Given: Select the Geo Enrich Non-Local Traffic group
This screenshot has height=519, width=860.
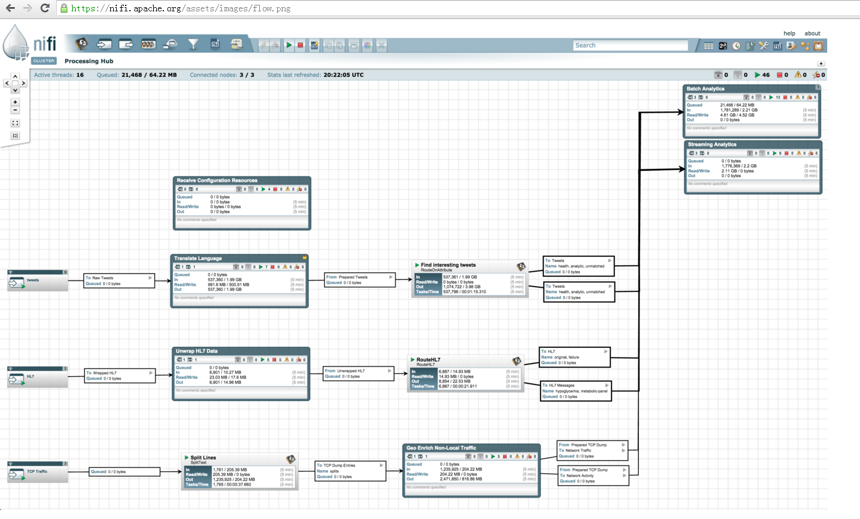Looking at the screenshot, I should point(471,470).
